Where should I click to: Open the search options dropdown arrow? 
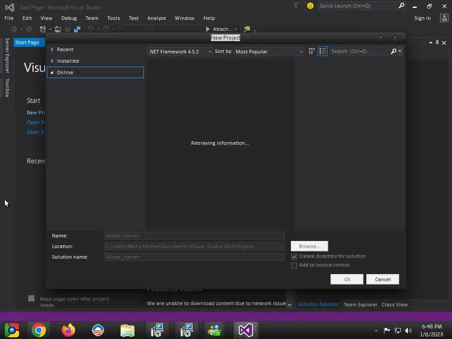pyautogui.click(x=400, y=51)
